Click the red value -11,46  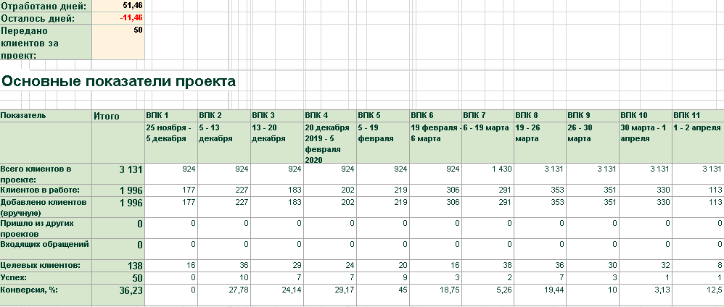click(x=118, y=18)
